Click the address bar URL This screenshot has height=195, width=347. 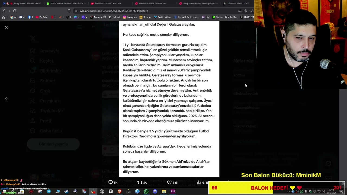pyautogui.click(x=114, y=11)
